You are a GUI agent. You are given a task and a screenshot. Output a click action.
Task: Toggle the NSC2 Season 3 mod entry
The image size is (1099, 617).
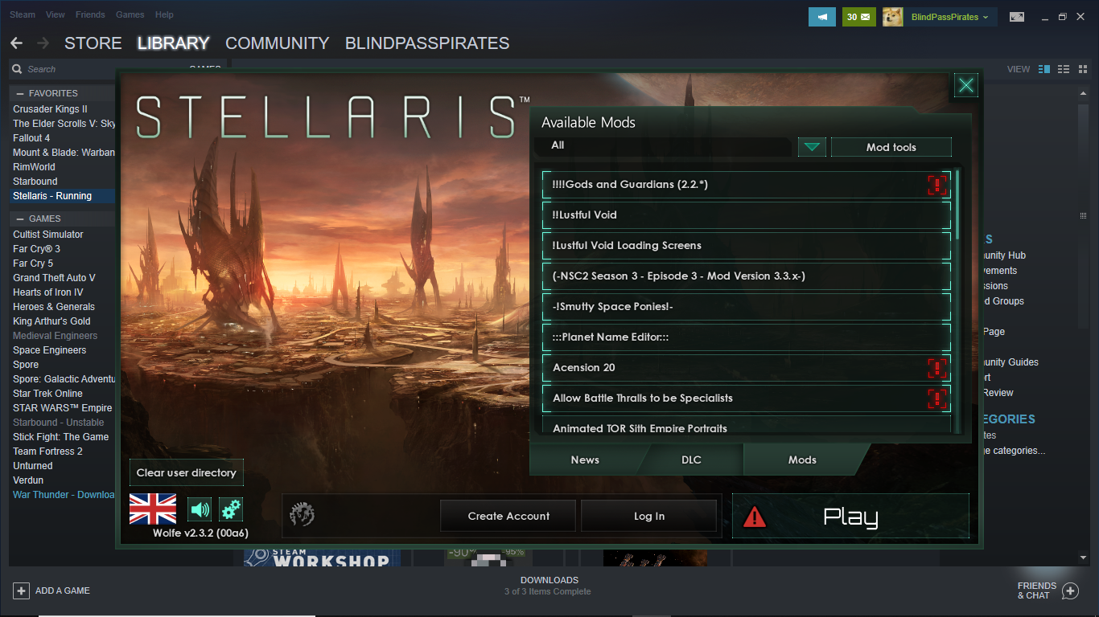[x=746, y=276]
